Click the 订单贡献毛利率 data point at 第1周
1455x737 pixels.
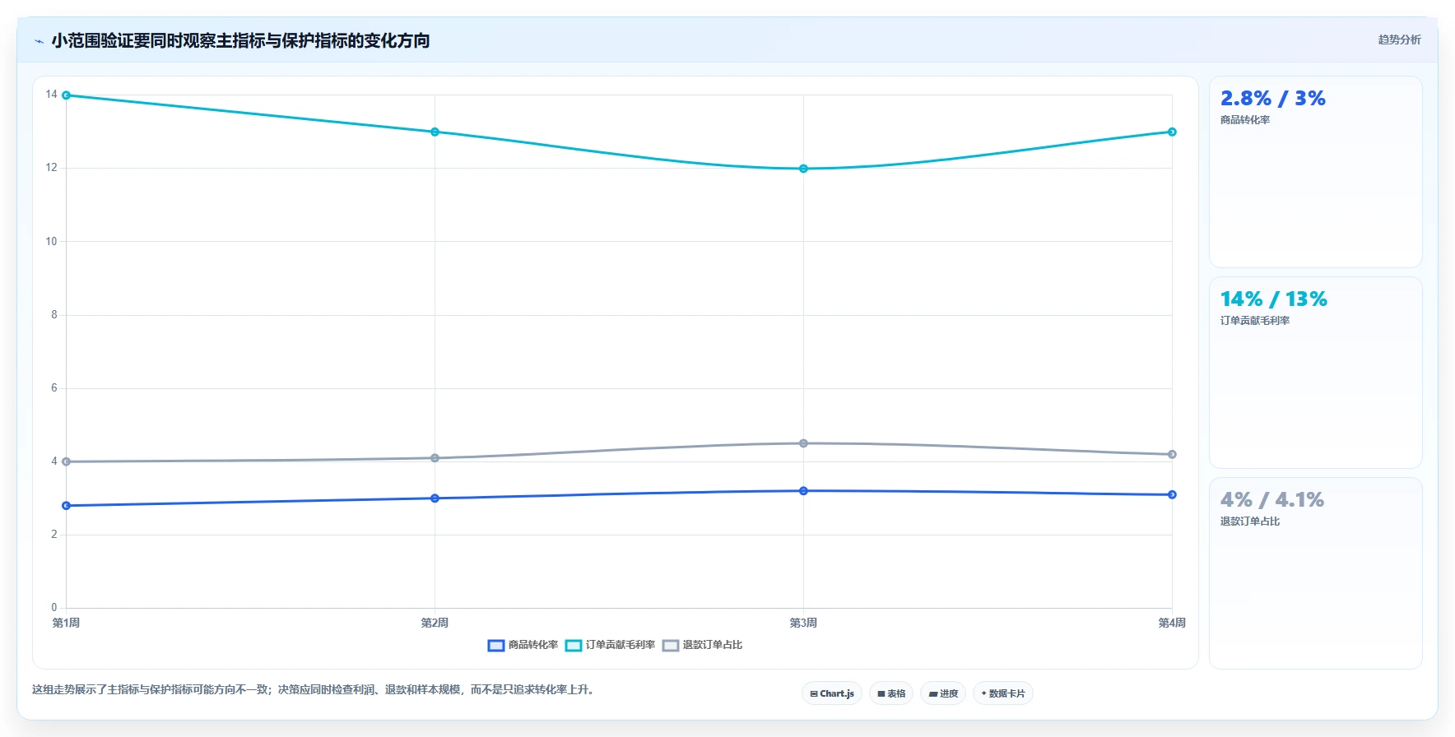click(x=66, y=95)
